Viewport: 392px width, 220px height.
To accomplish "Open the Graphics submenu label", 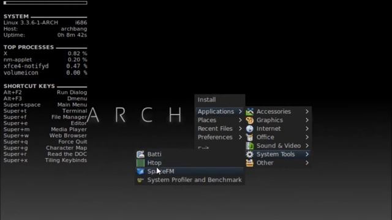I will click(x=269, y=120).
